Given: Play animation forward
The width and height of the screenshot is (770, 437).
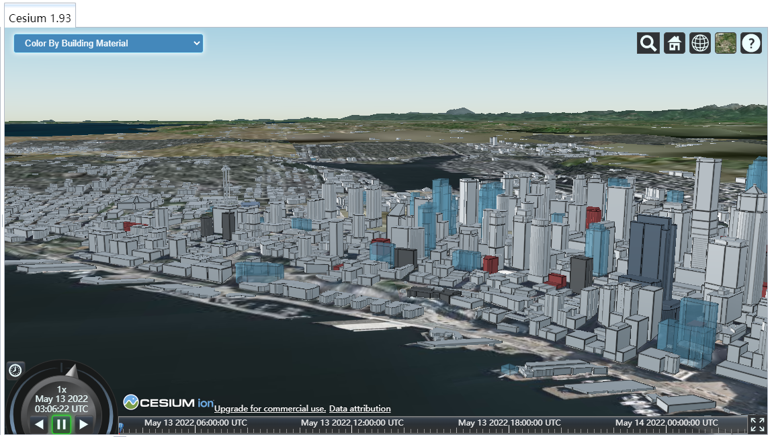Looking at the screenshot, I should tap(83, 424).
